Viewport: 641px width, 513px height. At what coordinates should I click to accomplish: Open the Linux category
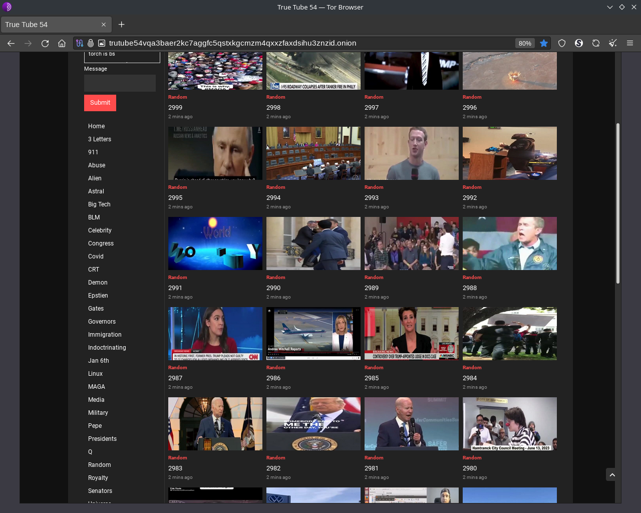pos(95,374)
